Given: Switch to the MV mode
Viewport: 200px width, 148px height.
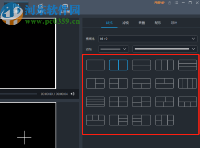Looking at the screenshot, I should [x=40, y=8].
